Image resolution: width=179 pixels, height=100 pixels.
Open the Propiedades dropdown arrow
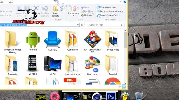coord(73,16)
